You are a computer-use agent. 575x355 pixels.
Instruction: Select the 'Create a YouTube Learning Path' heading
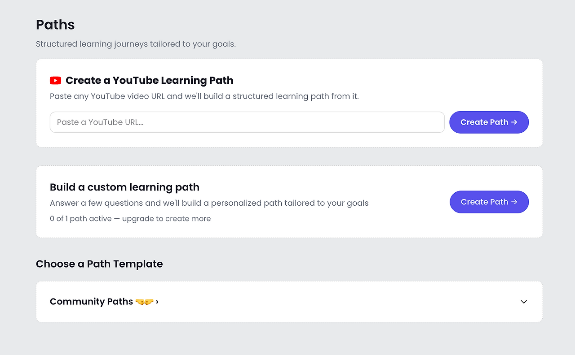click(150, 81)
